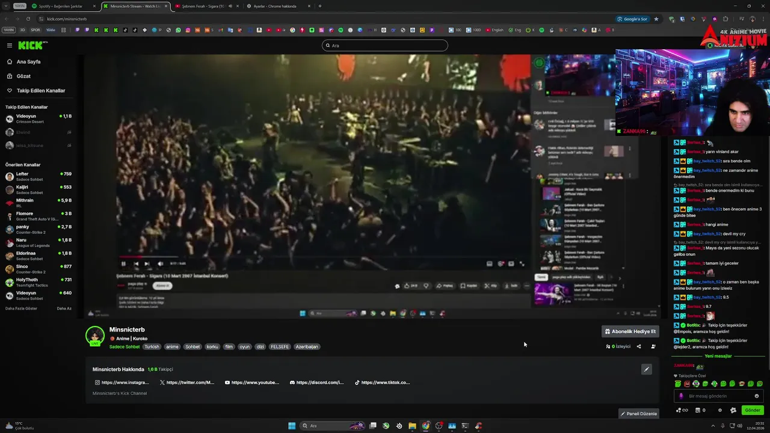Open Windows Start menu
Viewport: 770px width, 433px height.
pos(292,426)
